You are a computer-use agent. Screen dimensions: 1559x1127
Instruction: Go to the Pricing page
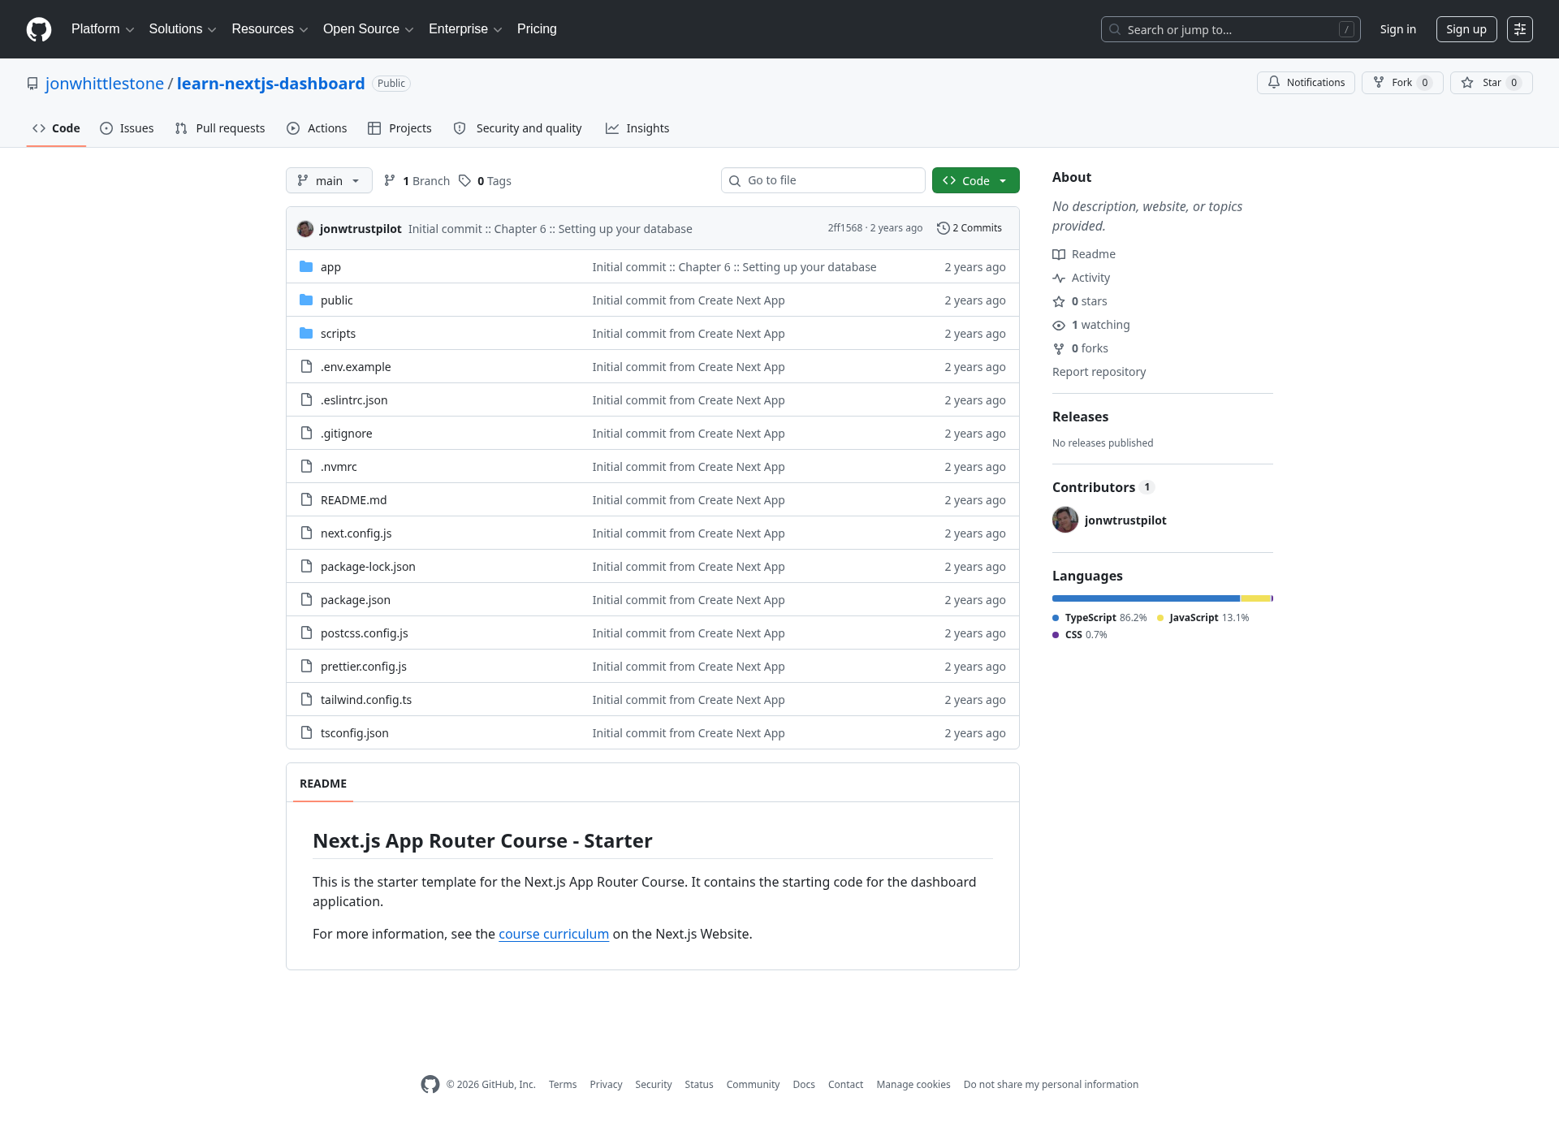[537, 29]
